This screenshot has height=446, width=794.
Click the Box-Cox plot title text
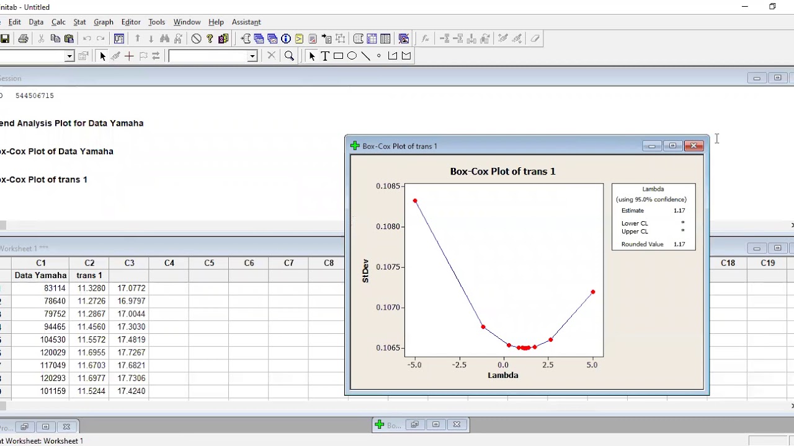click(x=502, y=172)
